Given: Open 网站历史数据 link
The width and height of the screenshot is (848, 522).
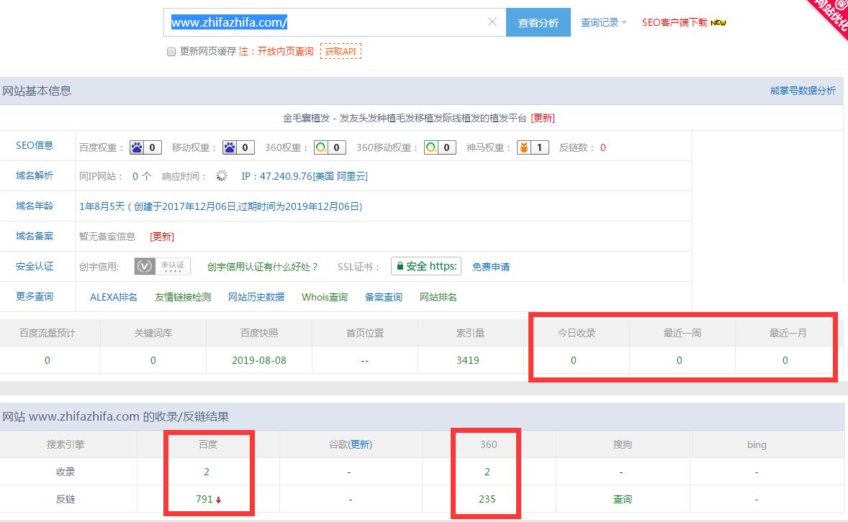Looking at the screenshot, I should click(x=256, y=297).
